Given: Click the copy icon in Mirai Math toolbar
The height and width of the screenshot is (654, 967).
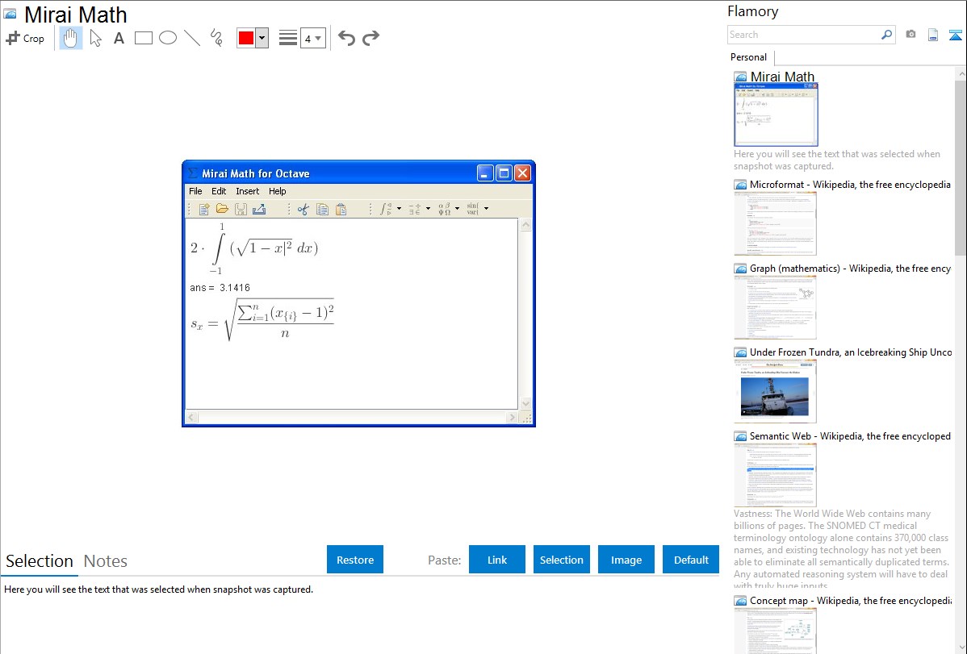Looking at the screenshot, I should pyautogui.click(x=322, y=210).
